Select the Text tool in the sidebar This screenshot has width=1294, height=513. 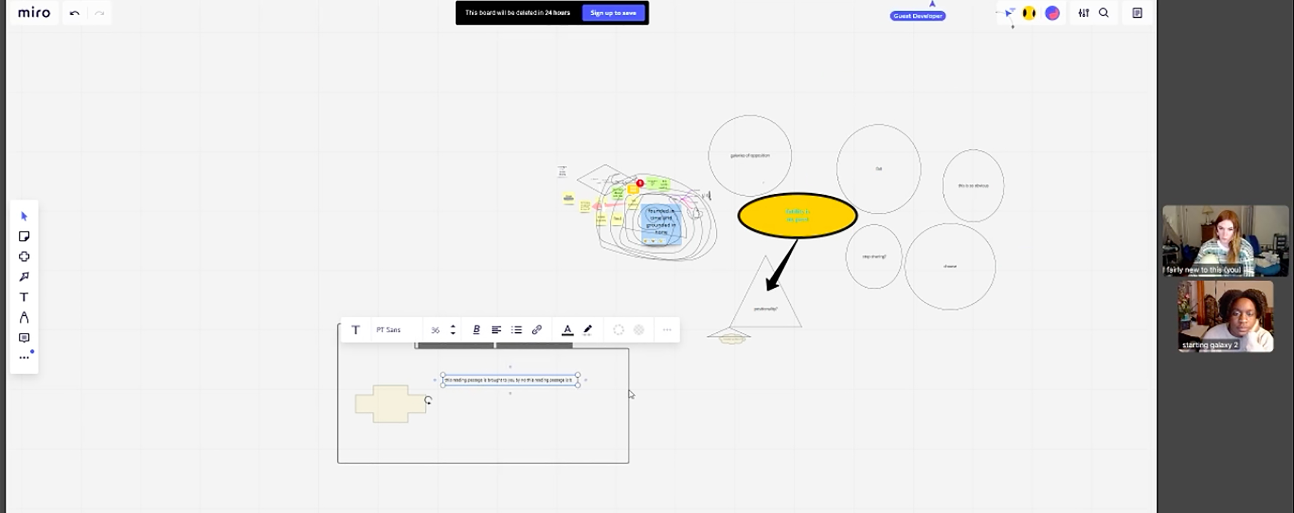23,297
